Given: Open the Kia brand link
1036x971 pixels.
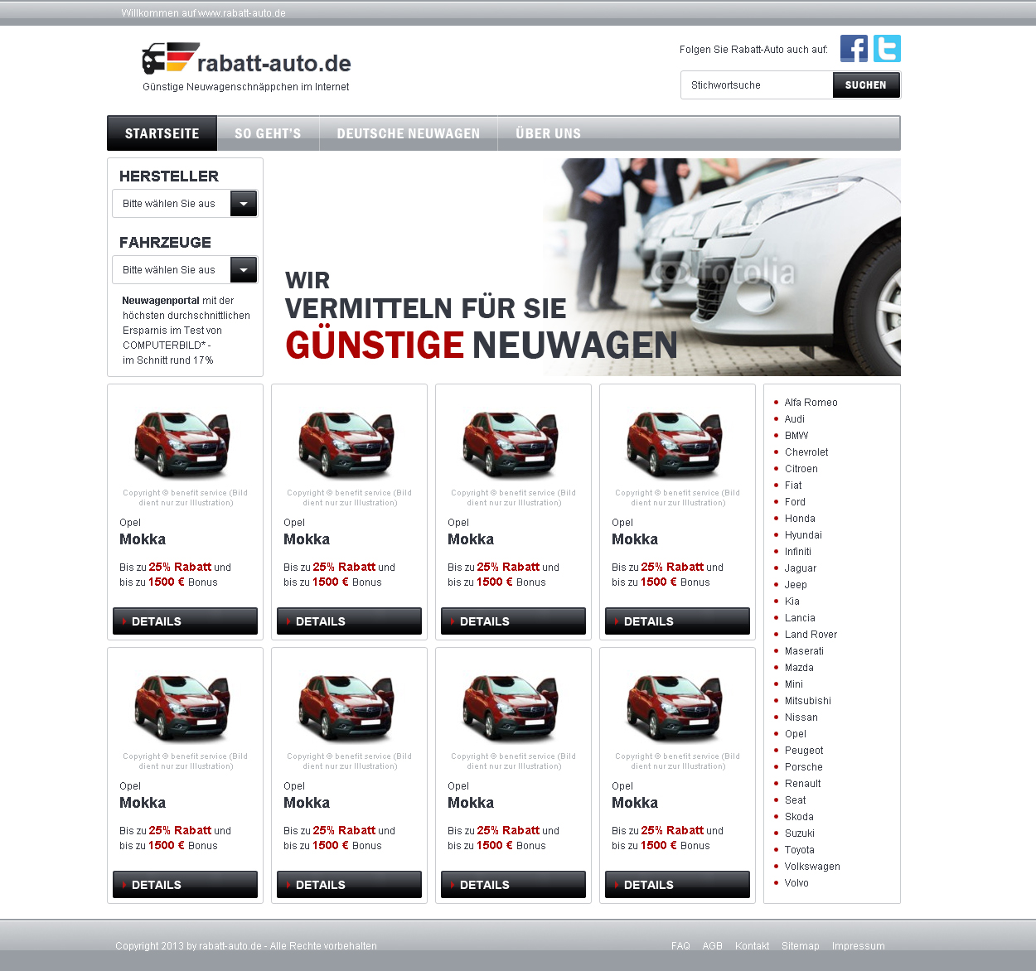Looking at the screenshot, I should click(x=792, y=601).
